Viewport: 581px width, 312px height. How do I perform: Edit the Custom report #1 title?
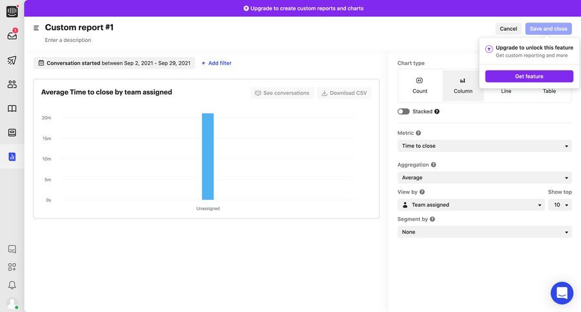[79, 27]
